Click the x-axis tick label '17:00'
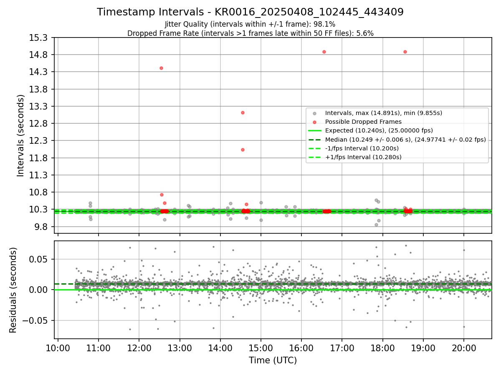This screenshot has height=375, width=501. [342, 348]
